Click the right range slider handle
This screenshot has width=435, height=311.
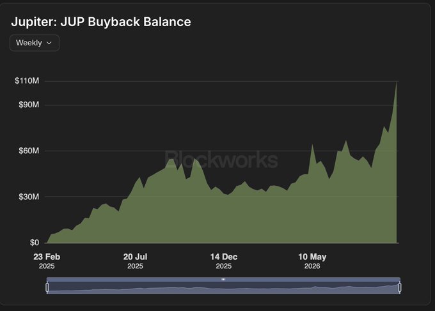(x=399, y=287)
